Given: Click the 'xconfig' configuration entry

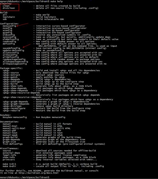Looking at the screenshot, I should (x=7, y=30).
